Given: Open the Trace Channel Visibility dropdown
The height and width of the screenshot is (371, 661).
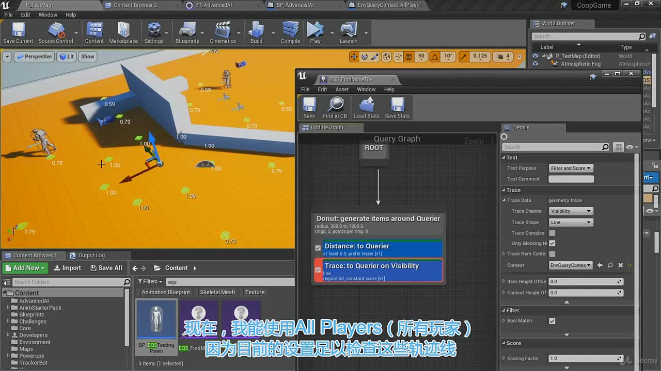Looking at the screenshot, I should 571,211.
